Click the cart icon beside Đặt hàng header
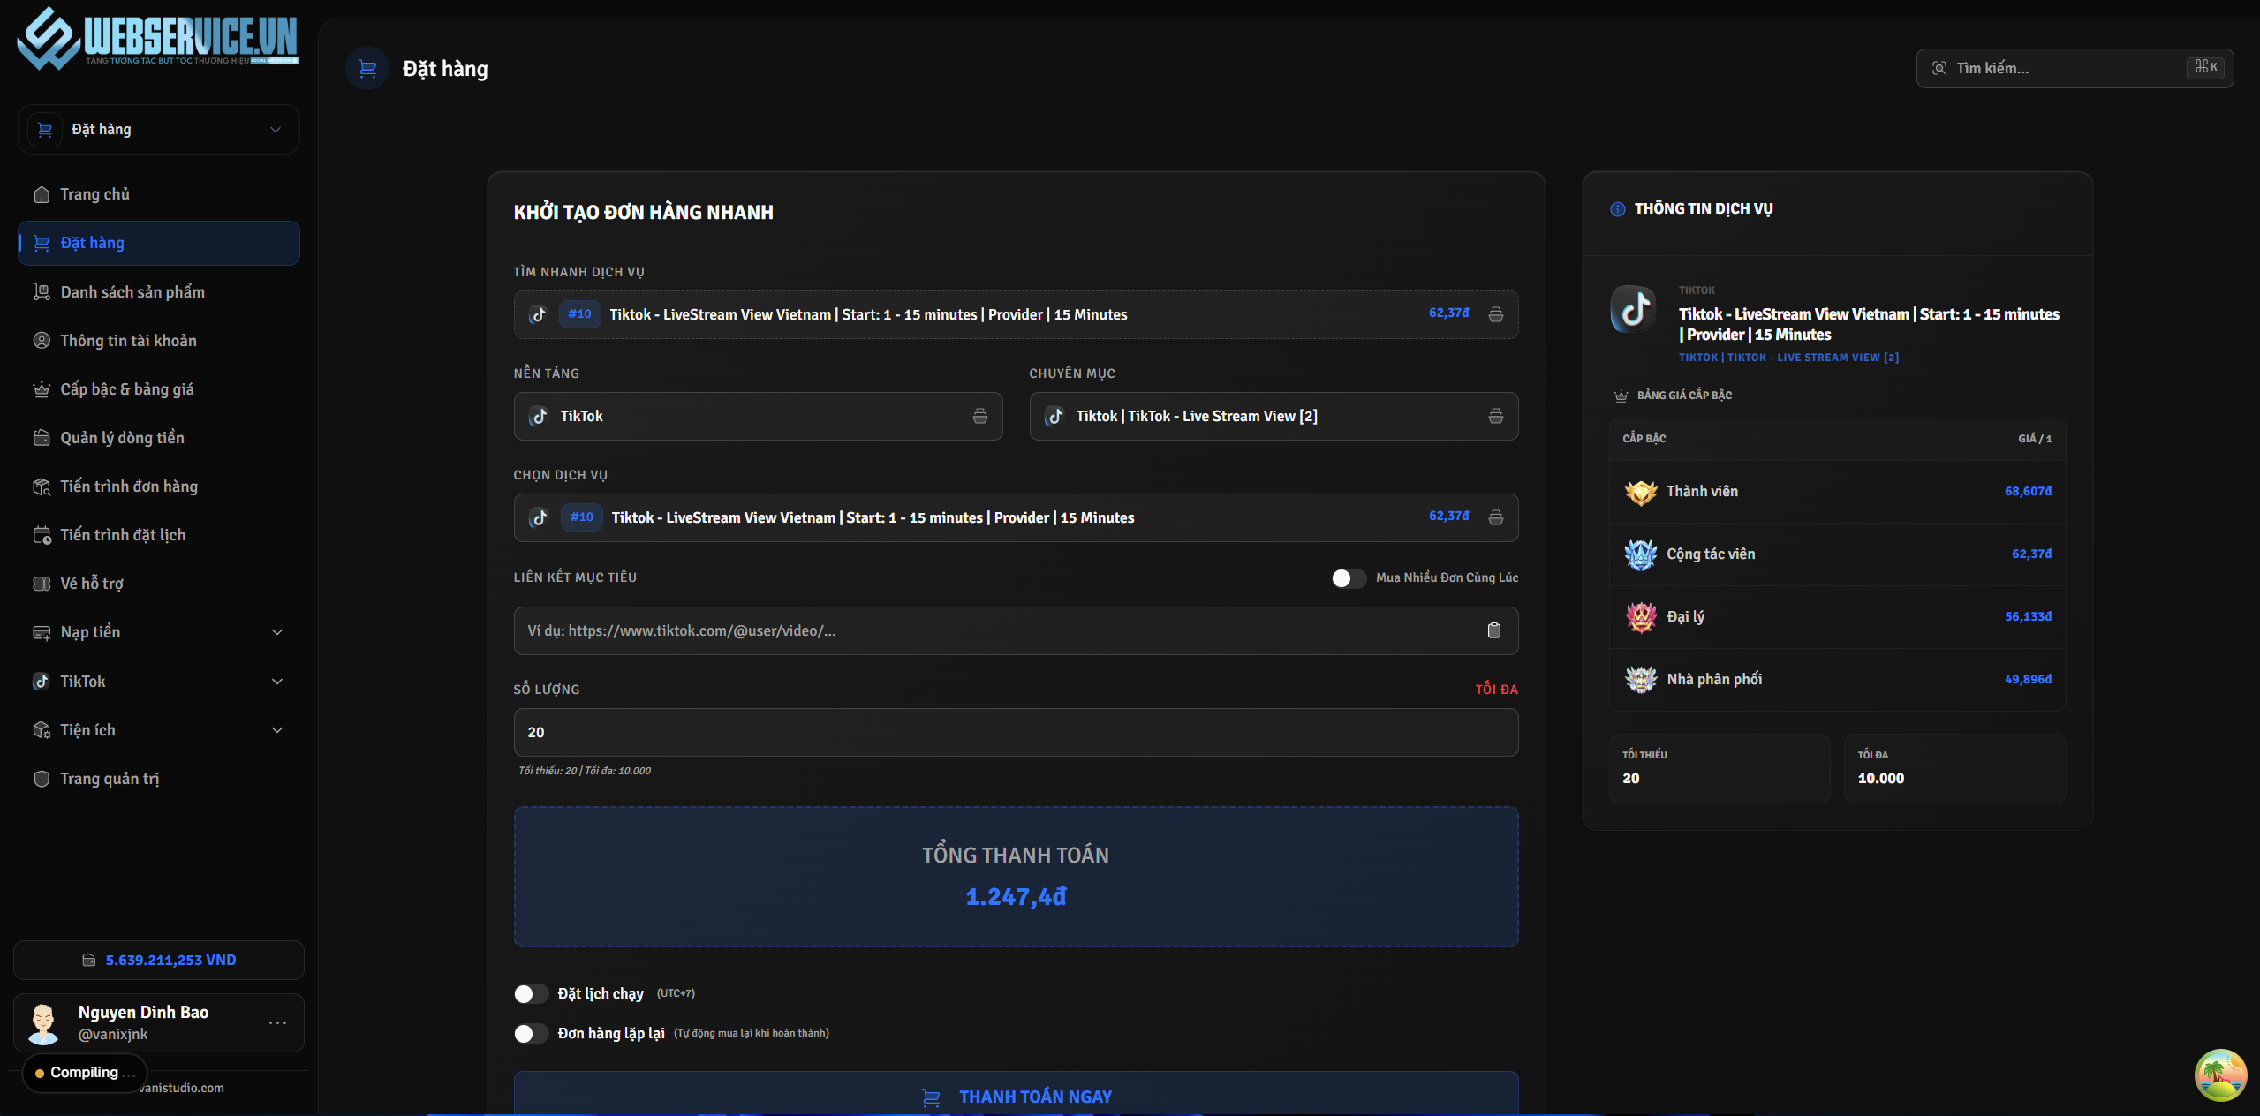 367,69
